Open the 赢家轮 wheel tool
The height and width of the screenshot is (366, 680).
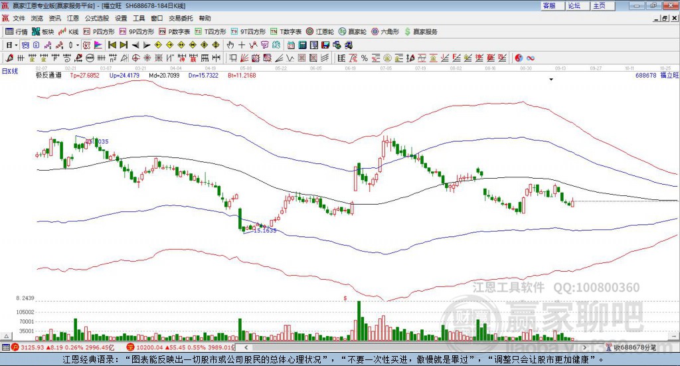click(353, 32)
